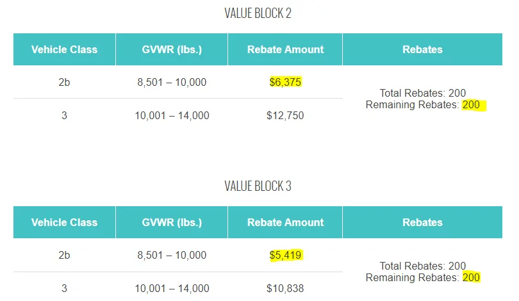Click the highlighted $5,419 rebate amount

click(x=285, y=256)
